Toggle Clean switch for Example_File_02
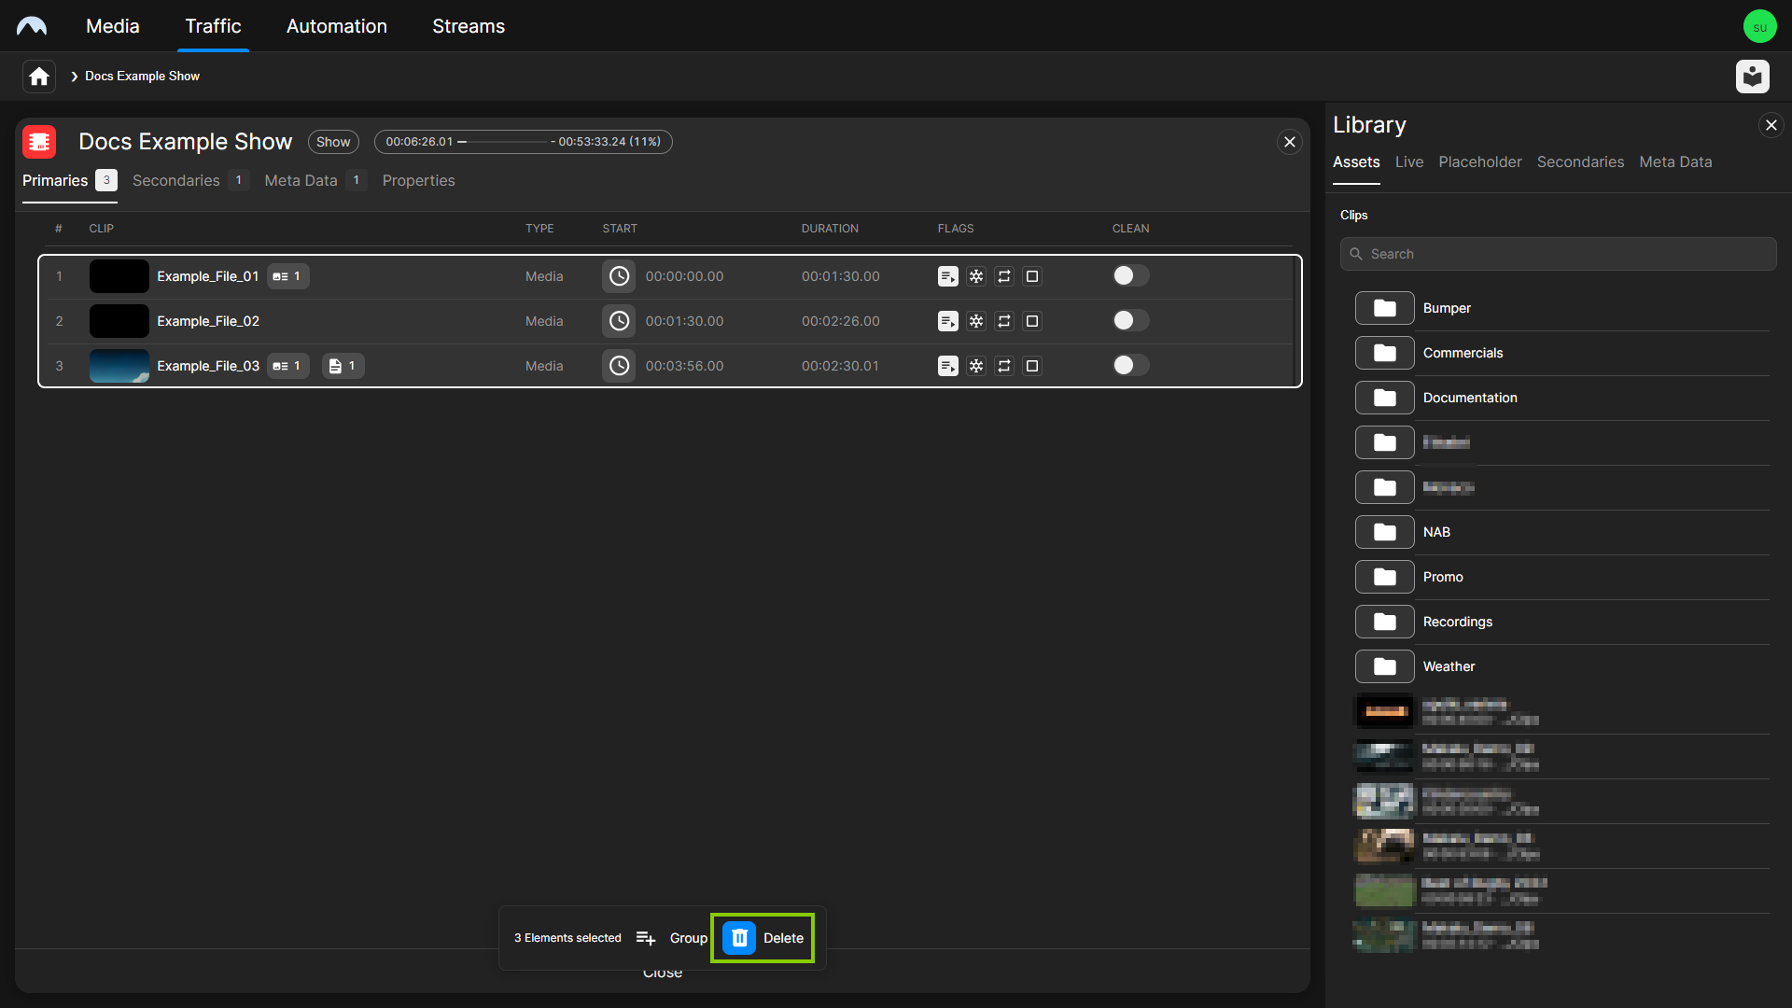 tap(1130, 321)
